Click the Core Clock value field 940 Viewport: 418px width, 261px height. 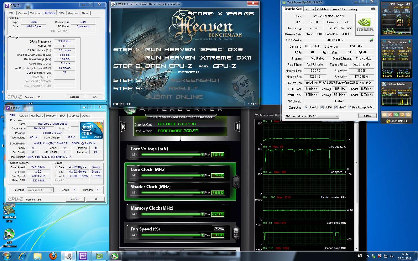click(218, 175)
